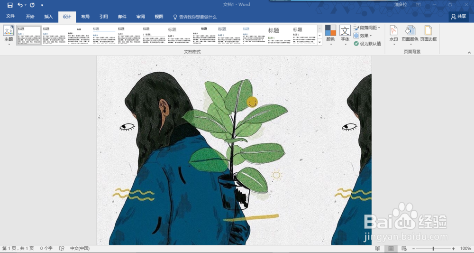Open the 水印 watermark menu
Image resolution: width=474 pixels, height=253 pixels.
[x=393, y=35]
